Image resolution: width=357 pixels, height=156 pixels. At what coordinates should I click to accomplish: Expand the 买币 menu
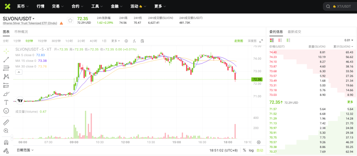click(x=23, y=6)
